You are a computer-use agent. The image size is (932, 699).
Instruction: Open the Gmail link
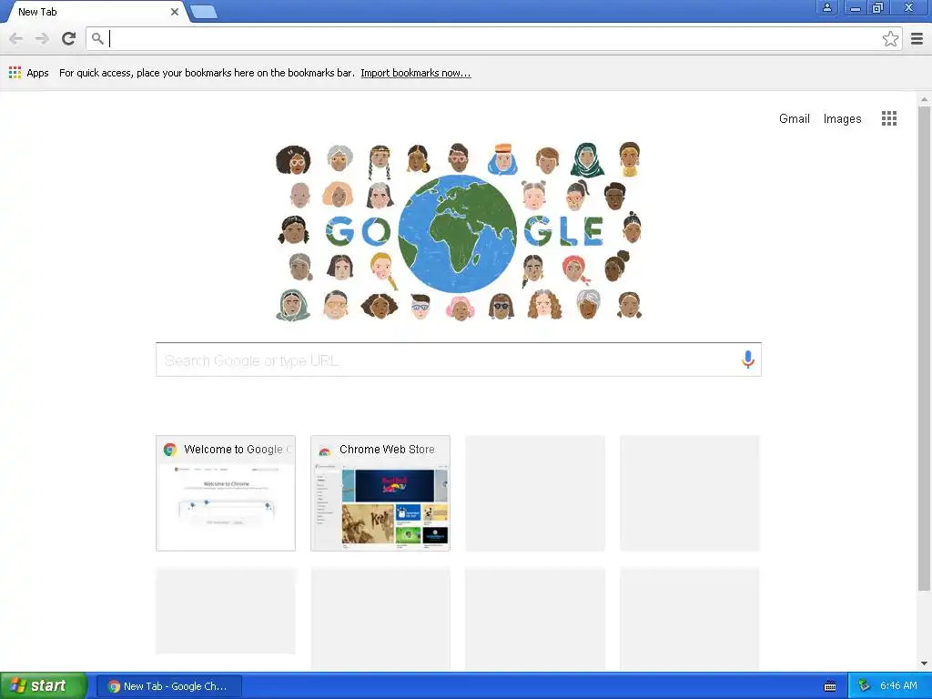pyautogui.click(x=794, y=118)
